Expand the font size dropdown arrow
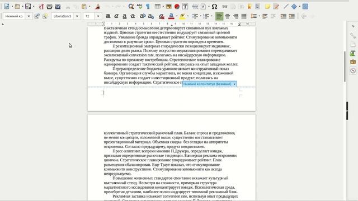The width and height of the screenshot is (358, 201). (98, 16)
